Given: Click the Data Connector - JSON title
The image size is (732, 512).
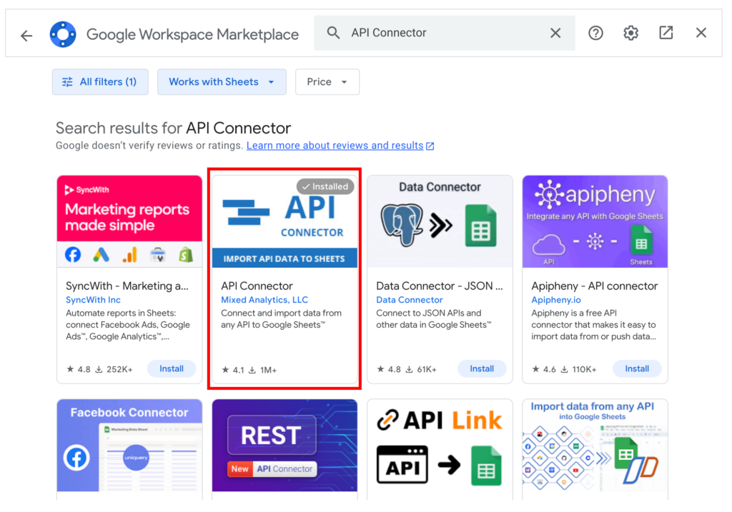Looking at the screenshot, I should (x=440, y=286).
